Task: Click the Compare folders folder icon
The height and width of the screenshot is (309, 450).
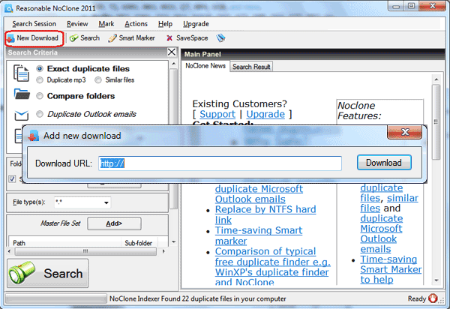Action: [x=22, y=94]
